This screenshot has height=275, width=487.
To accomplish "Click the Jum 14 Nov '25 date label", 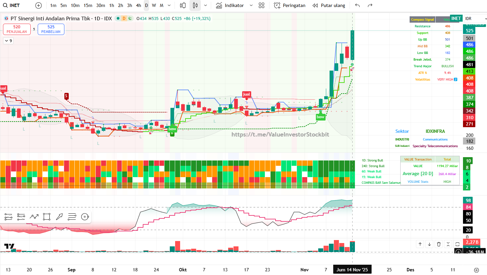I will pyautogui.click(x=352, y=270).
